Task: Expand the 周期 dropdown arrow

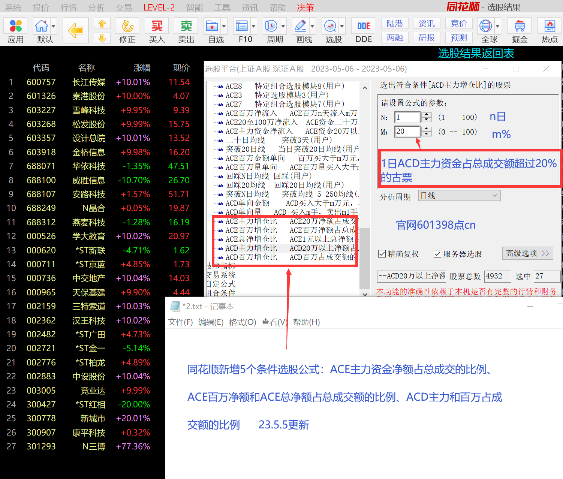Action: point(283,26)
